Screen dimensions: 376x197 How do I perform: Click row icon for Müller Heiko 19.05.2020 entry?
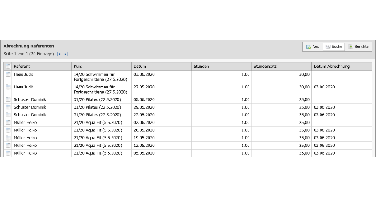(8, 138)
